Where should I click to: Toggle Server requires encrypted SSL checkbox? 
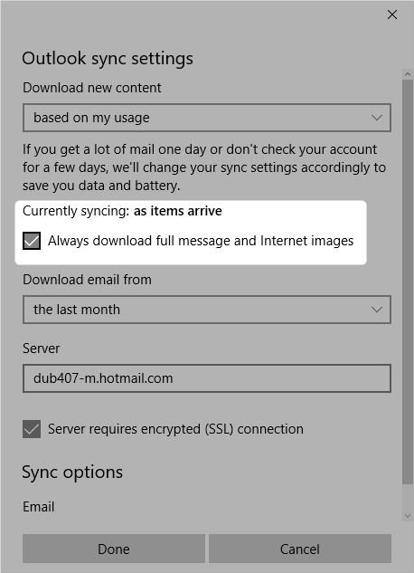point(32,429)
